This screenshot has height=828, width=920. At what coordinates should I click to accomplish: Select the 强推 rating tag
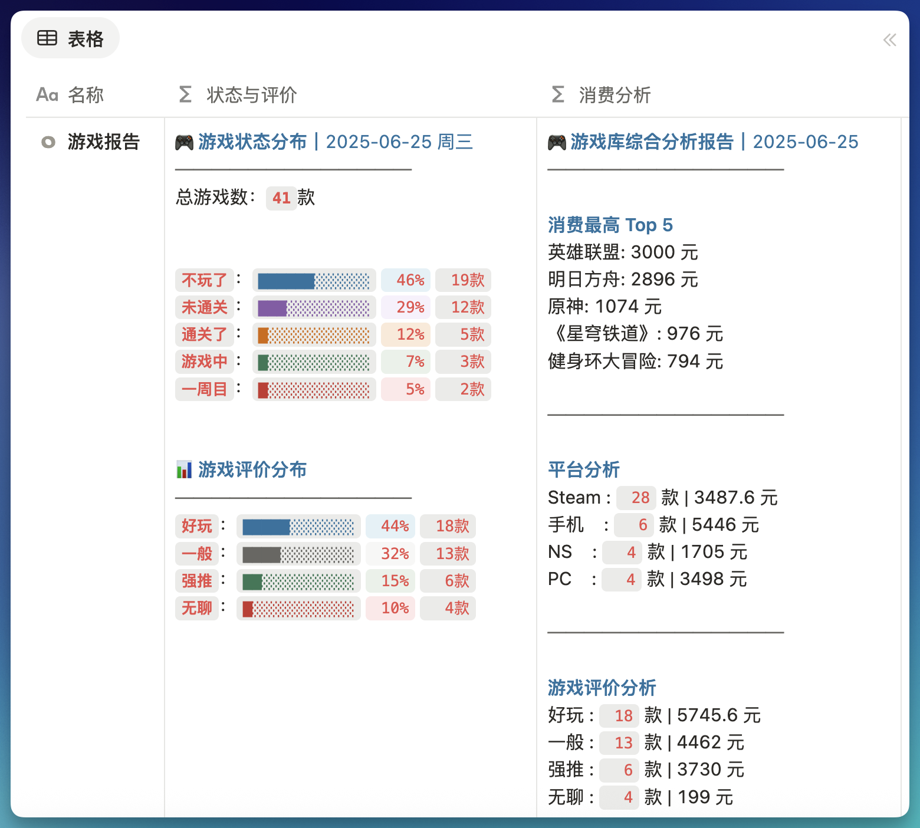coord(197,581)
